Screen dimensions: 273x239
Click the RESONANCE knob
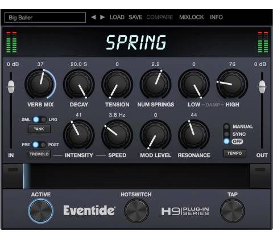[x=194, y=135]
